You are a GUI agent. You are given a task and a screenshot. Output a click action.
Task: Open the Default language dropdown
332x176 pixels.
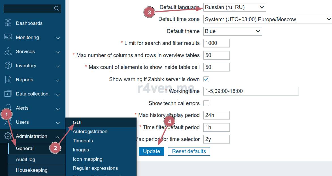234,7
